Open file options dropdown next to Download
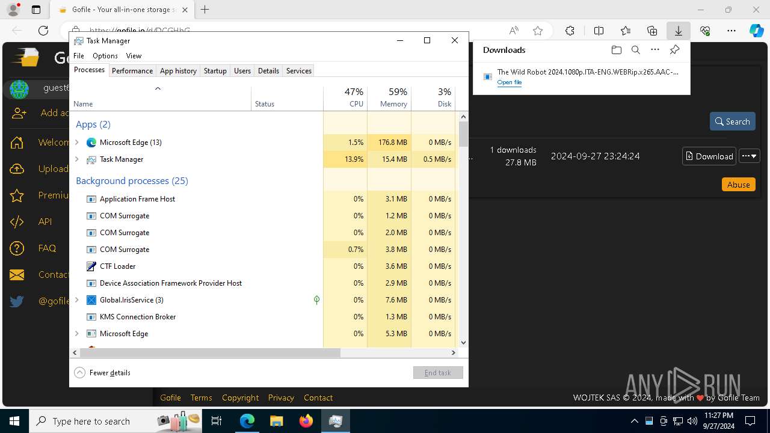 point(750,156)
